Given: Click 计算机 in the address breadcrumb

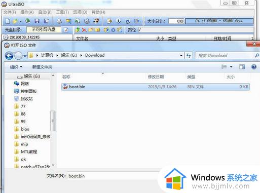Looking at the screenshot, I should tap(47, 55).
